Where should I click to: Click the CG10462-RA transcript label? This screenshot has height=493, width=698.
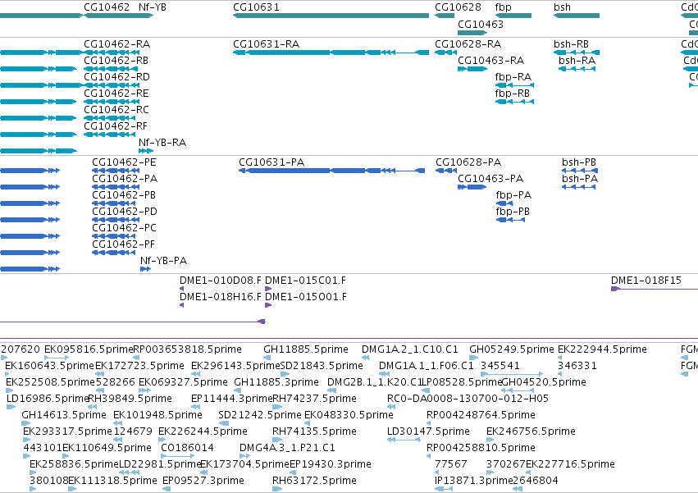[x=117, y=44]
